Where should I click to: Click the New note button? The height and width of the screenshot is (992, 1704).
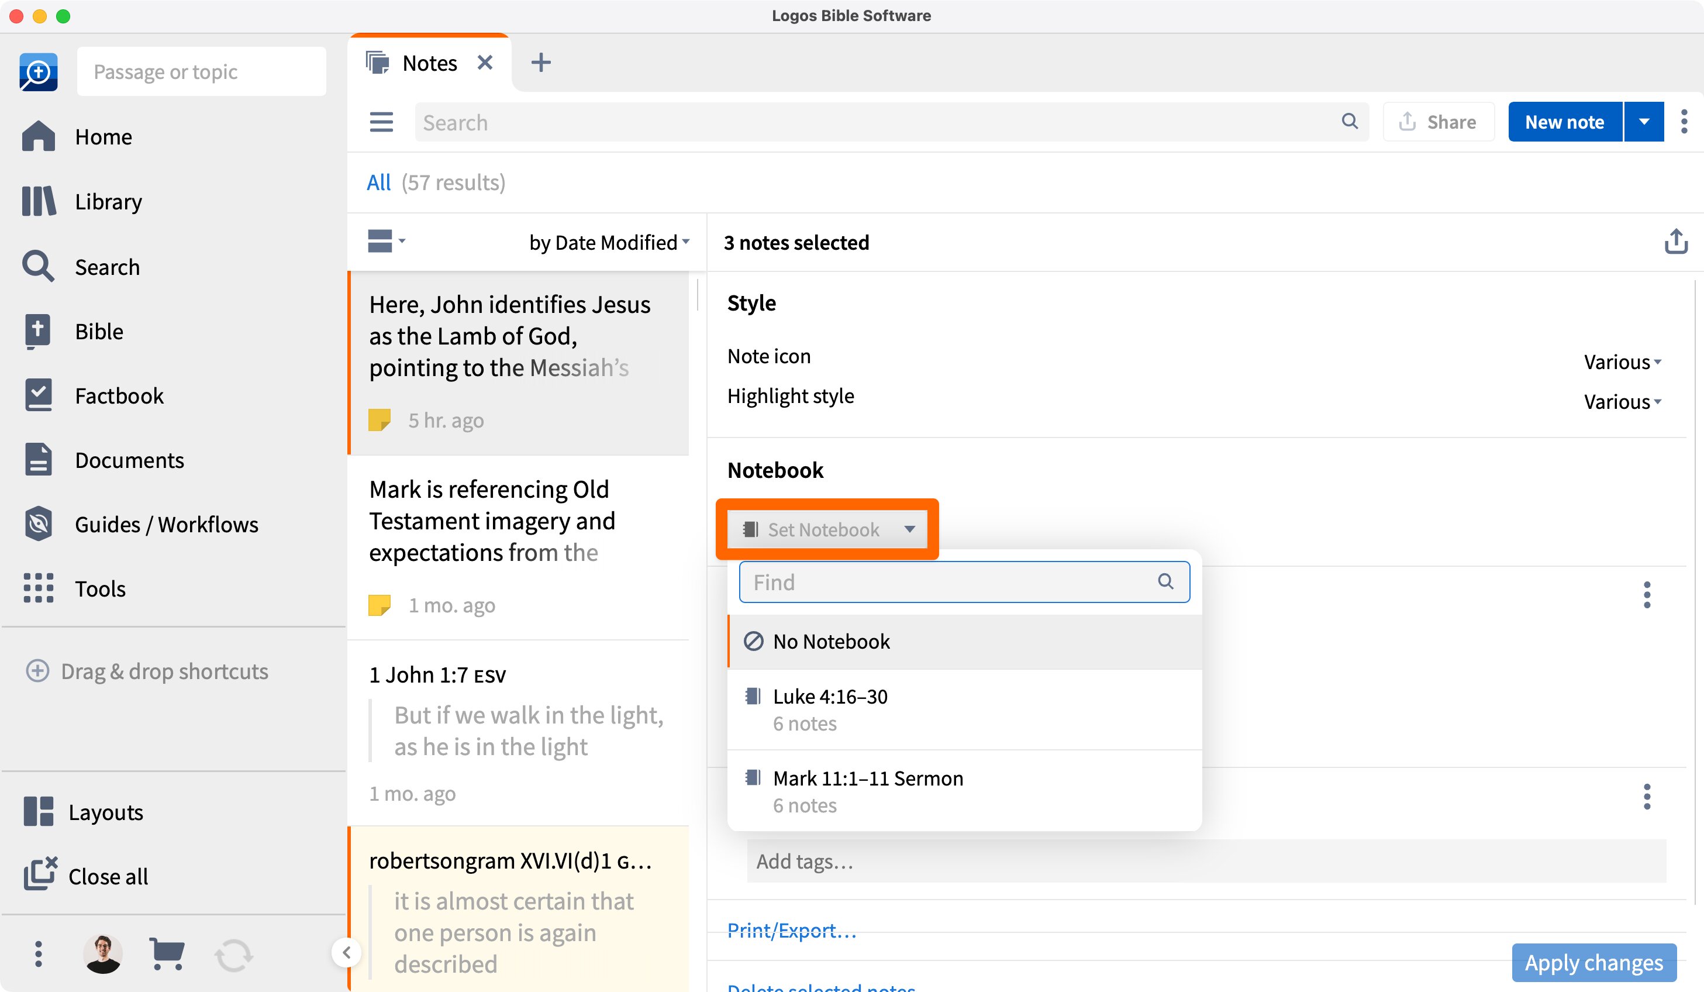point(1565,122)
